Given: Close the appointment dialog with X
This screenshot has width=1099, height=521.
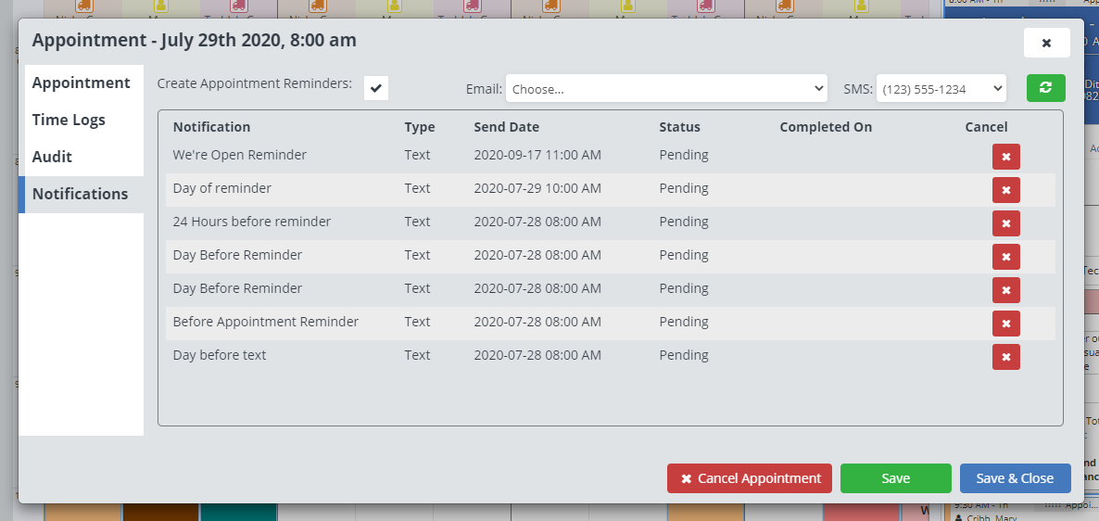Looking at the screenshot, I should point(1046,43).
